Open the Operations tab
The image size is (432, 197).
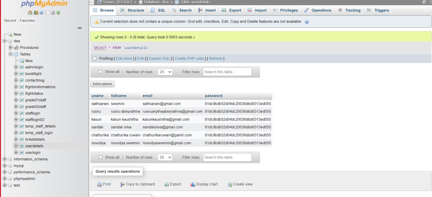click(318, 10)
